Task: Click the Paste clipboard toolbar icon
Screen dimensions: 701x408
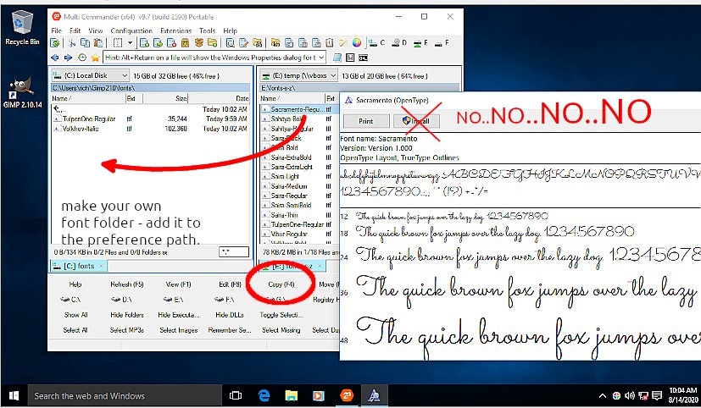Action: (98, 43)
